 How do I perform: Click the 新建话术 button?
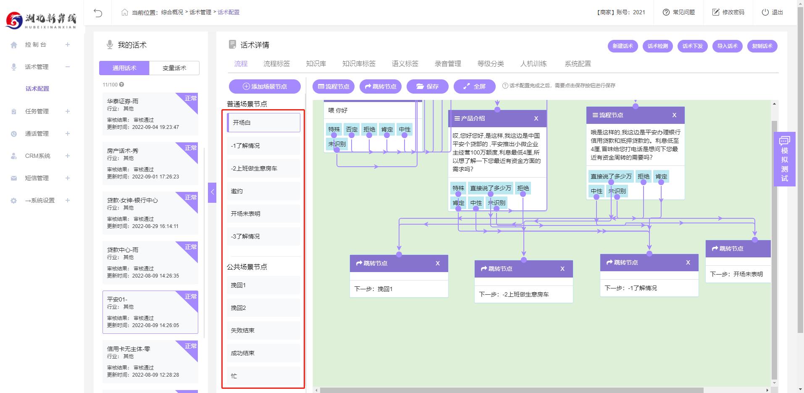click(x=623, y=46)
